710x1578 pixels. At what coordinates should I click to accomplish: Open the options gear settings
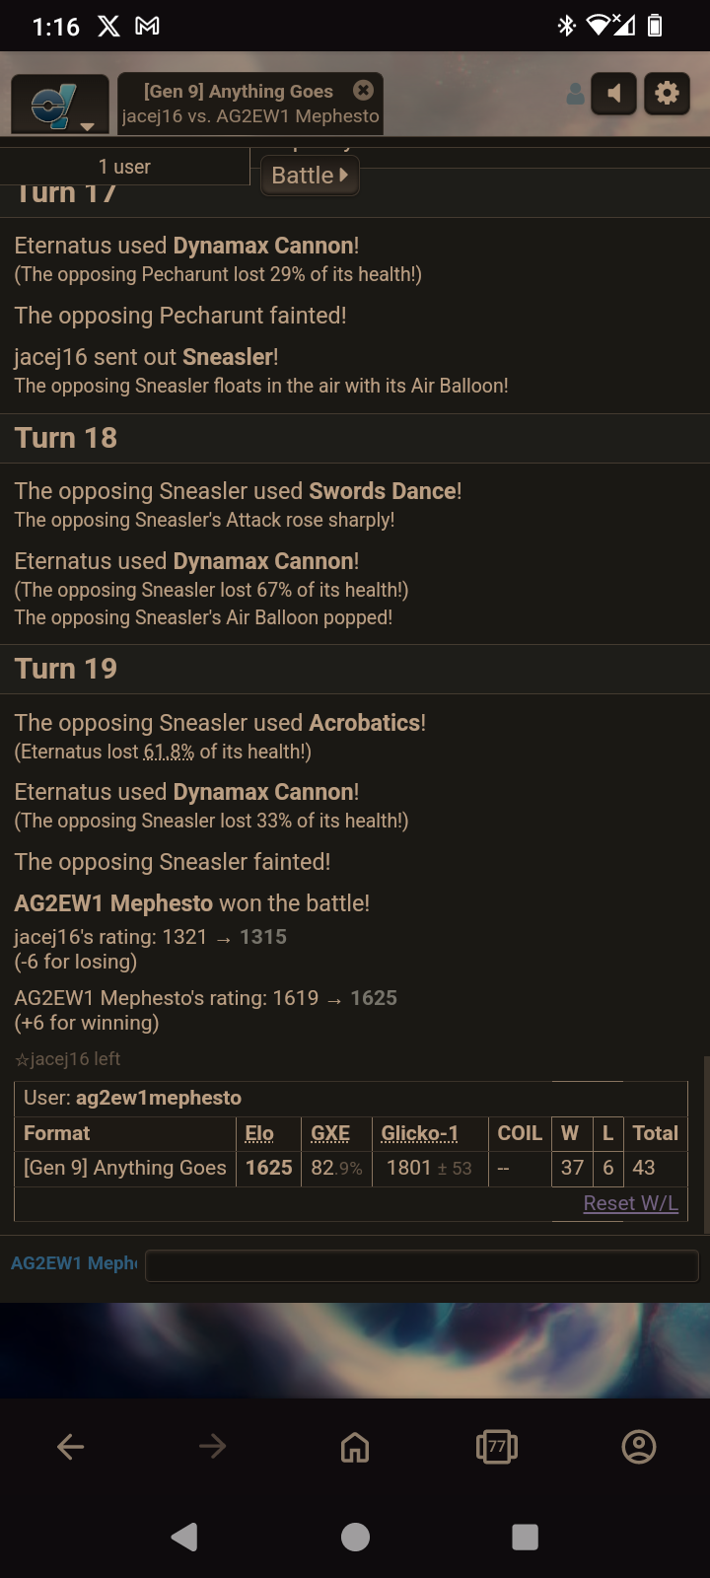[x=668, y=94]
